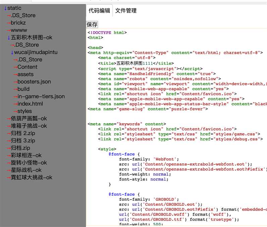Expand the 星际战机-ok folder
Viewport: 267px width, 227px height.
26,170
